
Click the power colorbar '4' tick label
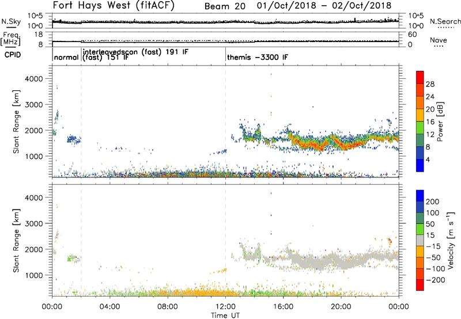point(428,159)
